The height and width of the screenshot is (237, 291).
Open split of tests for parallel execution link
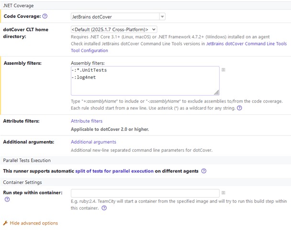point(114,171)
